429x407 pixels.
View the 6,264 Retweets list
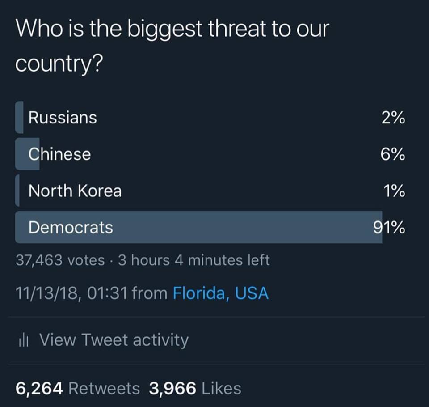(78, 388)
